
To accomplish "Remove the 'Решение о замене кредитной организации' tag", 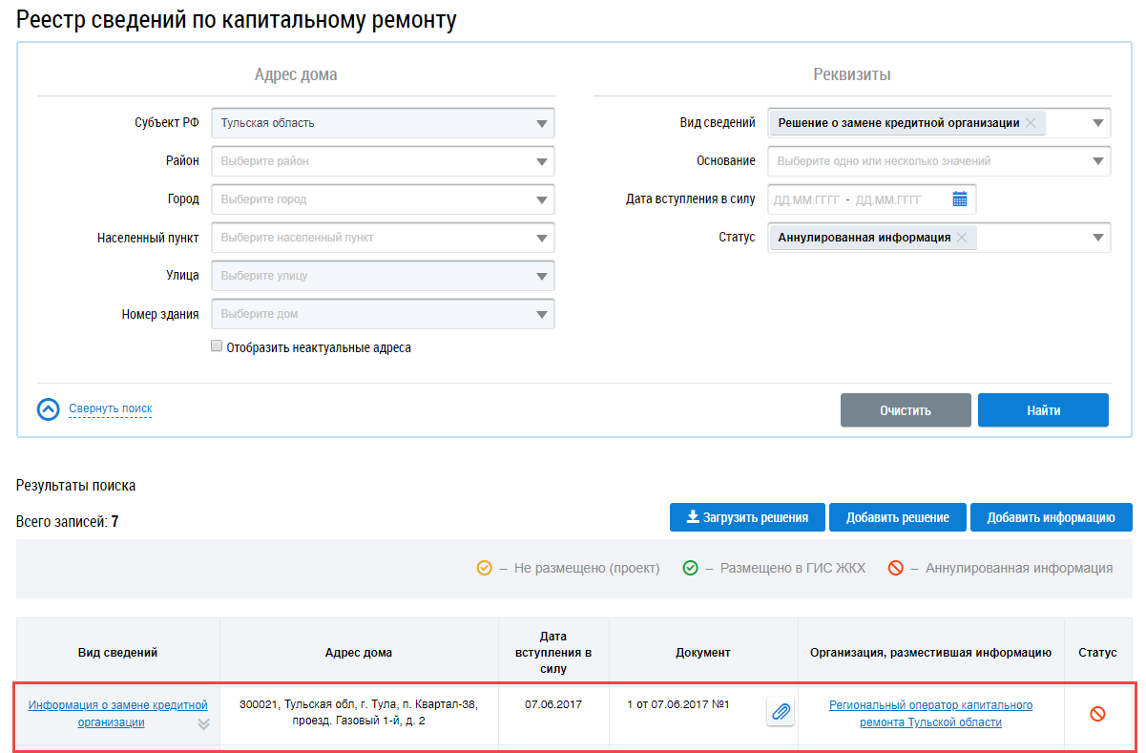I will coord(1031,123).
